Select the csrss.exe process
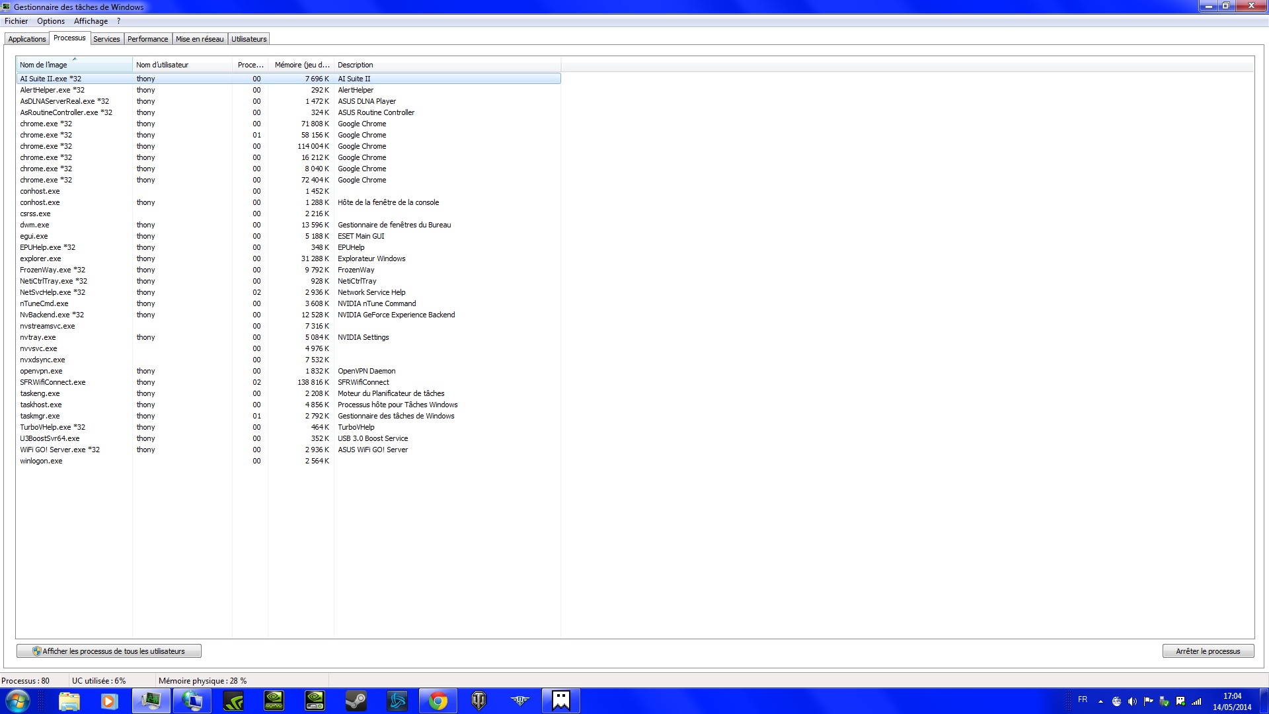The height and width of the screenshot is (714, 1269). pos(288,214)
